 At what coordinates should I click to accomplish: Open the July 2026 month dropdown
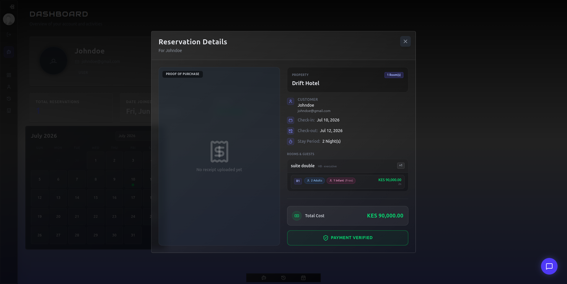coord(133,136)
